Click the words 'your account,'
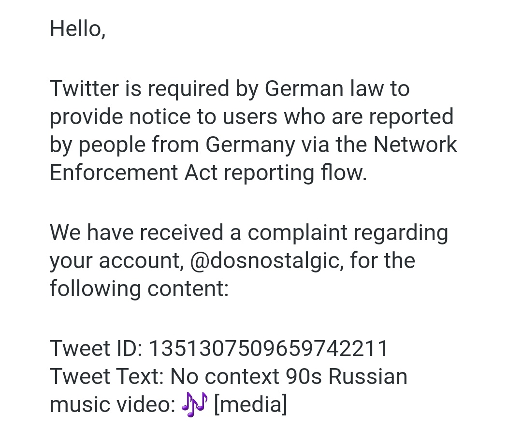The width and height of the screenshot is (522, 428). tap(117, 260)
